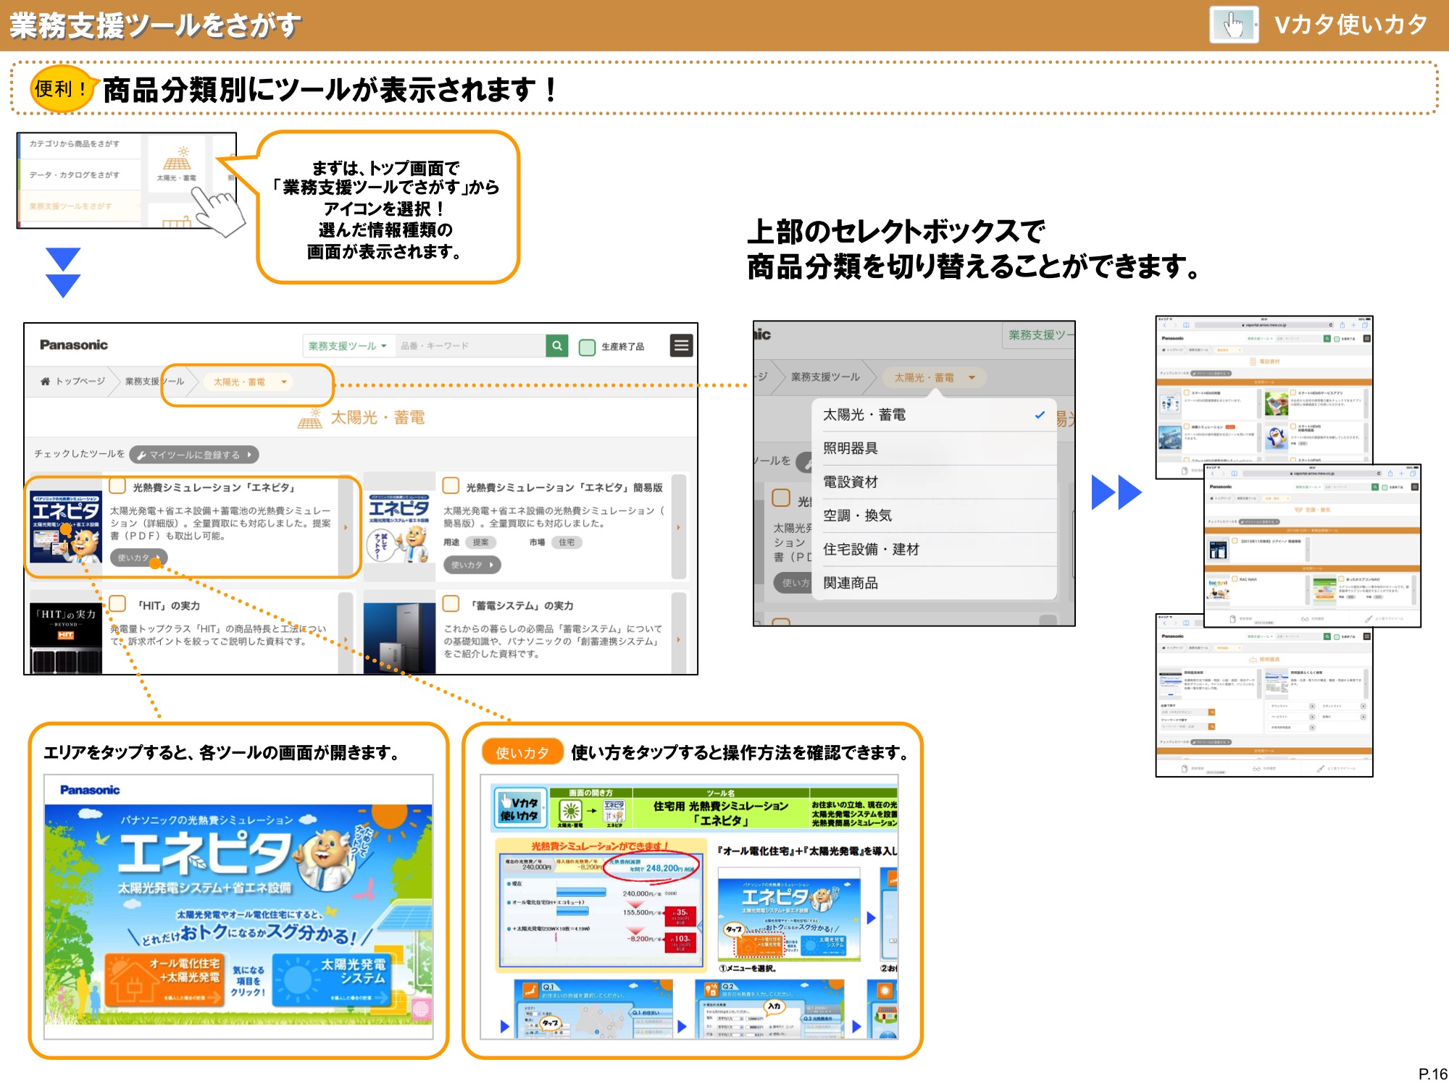Click the Vカタ使いカタ hand pointer icon
This screenshot has width=1449, height=1086.
point(1232,25)
